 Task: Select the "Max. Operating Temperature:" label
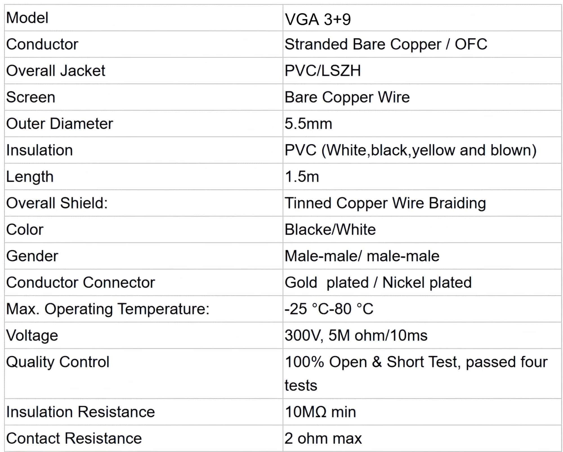[x=108, y=309]
